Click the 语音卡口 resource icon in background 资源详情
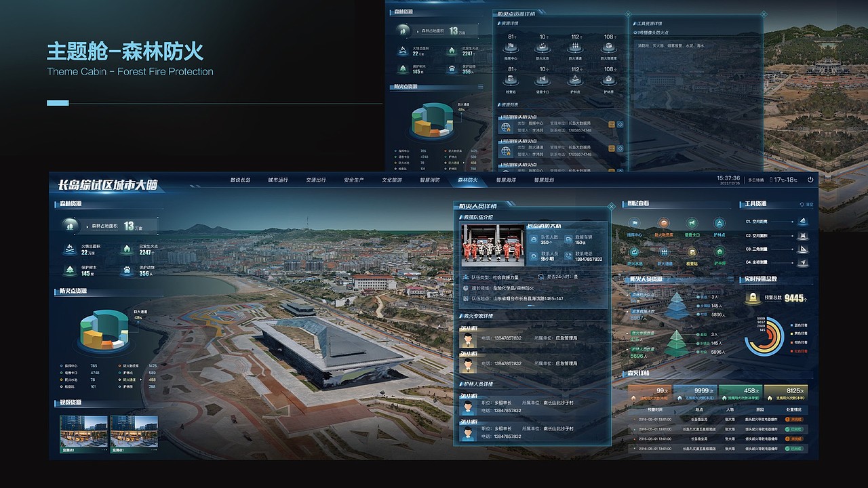The image size is (868, 488). click(543, 79)
